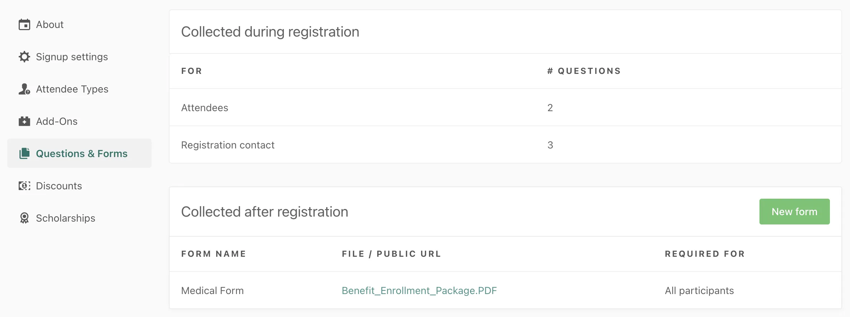Click the # Questions column header

tap(584, 71)
